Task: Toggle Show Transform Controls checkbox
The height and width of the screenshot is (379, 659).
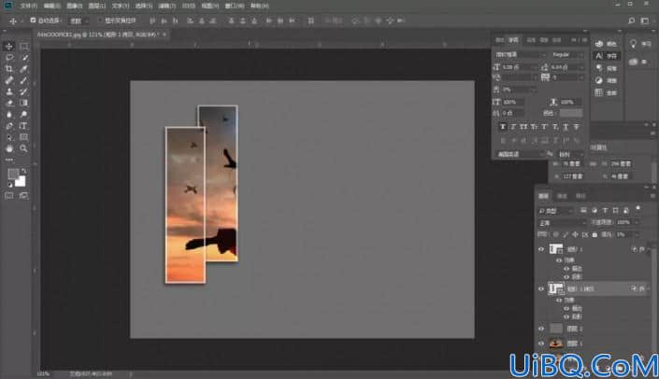Action: pyautogui.click(x=100, y=21)
